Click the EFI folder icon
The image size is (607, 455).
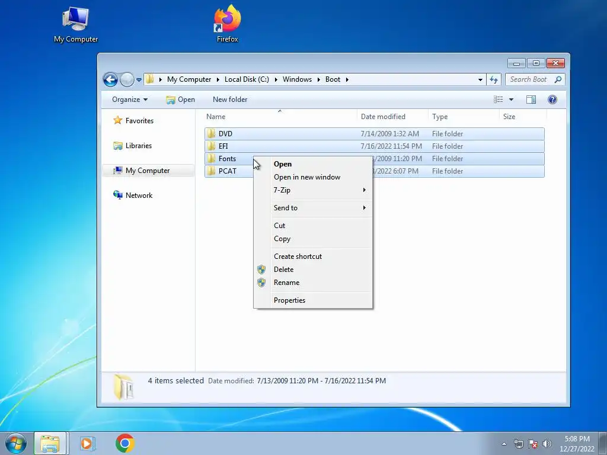pos(211,146)
